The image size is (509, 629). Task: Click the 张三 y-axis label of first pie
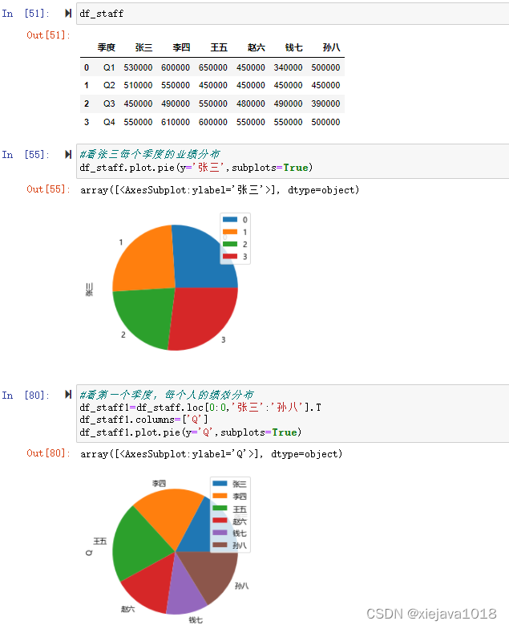coord(89,289)
